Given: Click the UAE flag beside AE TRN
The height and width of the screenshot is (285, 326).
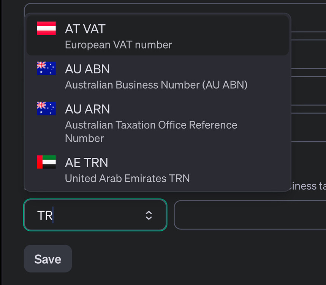Looking at the screenshot, I should click(x=46, y=162).
